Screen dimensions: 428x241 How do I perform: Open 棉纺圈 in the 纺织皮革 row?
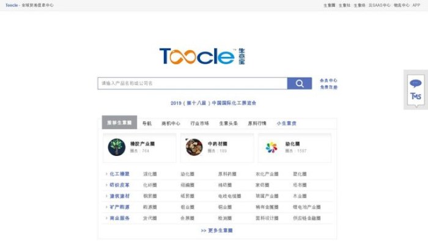click(x=224, y=185)
